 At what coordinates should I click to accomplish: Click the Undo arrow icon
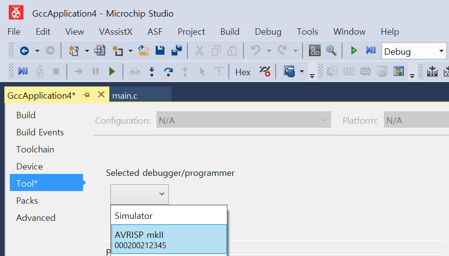(255, 51)
